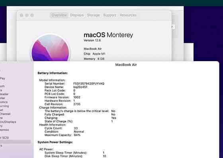Click the 'Charge Information:' subheading
The width and height of the screenshot is (223, 158).
[x=53, y=108]
